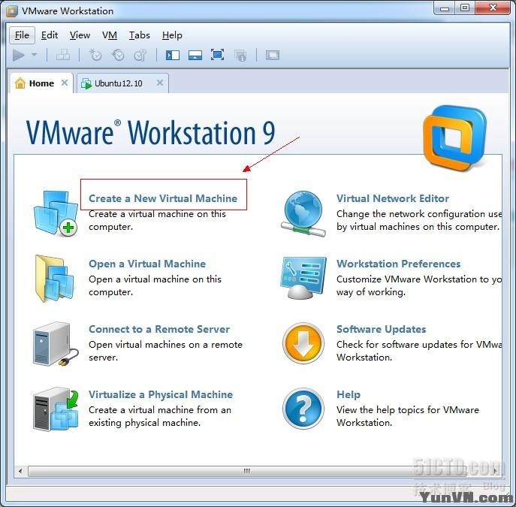
Task: Click the horizontal scrollbar thumb
Action: point(247,471)
